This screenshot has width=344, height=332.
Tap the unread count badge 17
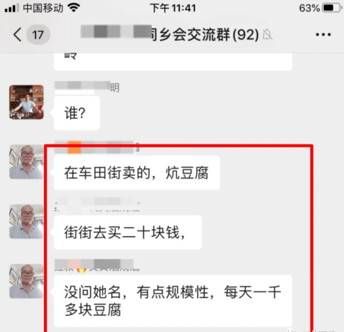(x=38, y=35)
